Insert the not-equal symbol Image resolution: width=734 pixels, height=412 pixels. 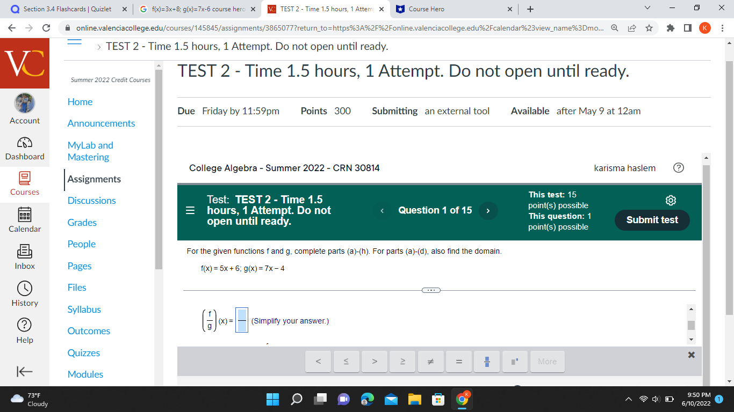[430, 361]
